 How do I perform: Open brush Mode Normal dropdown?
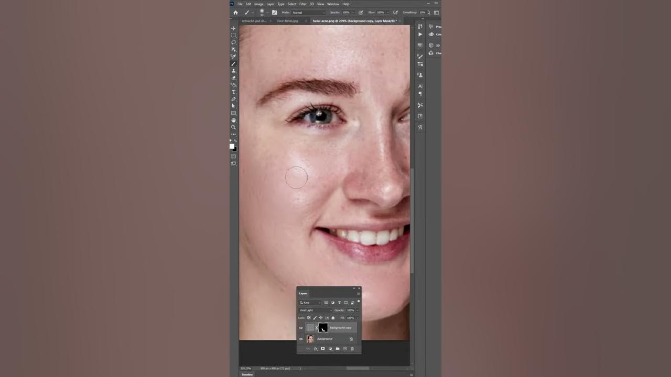click(x=308, y=13)
